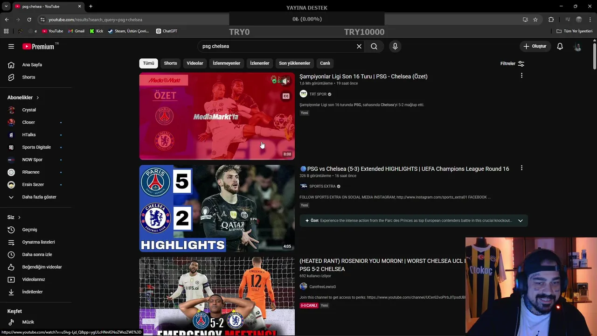This screenshot has width=597, height=336.
Task: Play the MediaMarkt ÖZET thumbnail
Action: [x=217, y=116]
